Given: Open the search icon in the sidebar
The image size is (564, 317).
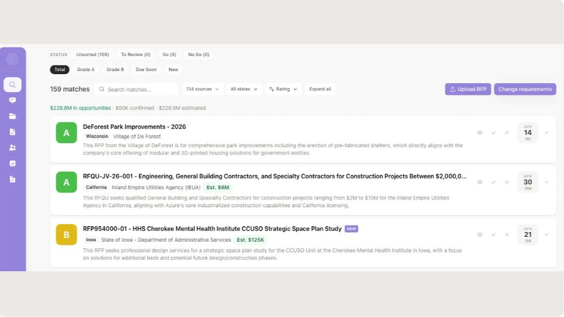Looking at the screenshot, I should coord(13,84).
